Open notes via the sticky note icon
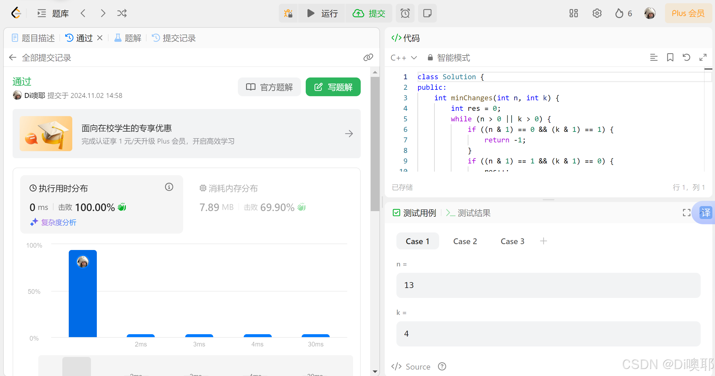Screen dimensions: 715x376 point(427,13)
